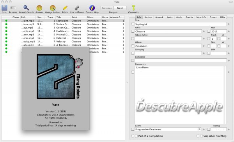Toggle the Genre field checkbox
234x142 pixels.
(x=133, y=130)
